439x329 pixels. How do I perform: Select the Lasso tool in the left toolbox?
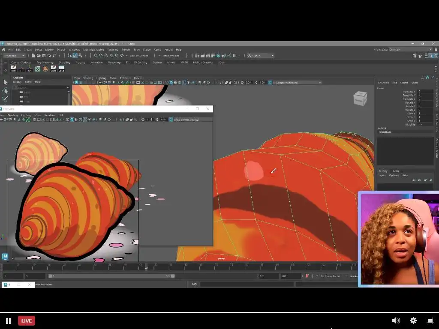5,91
